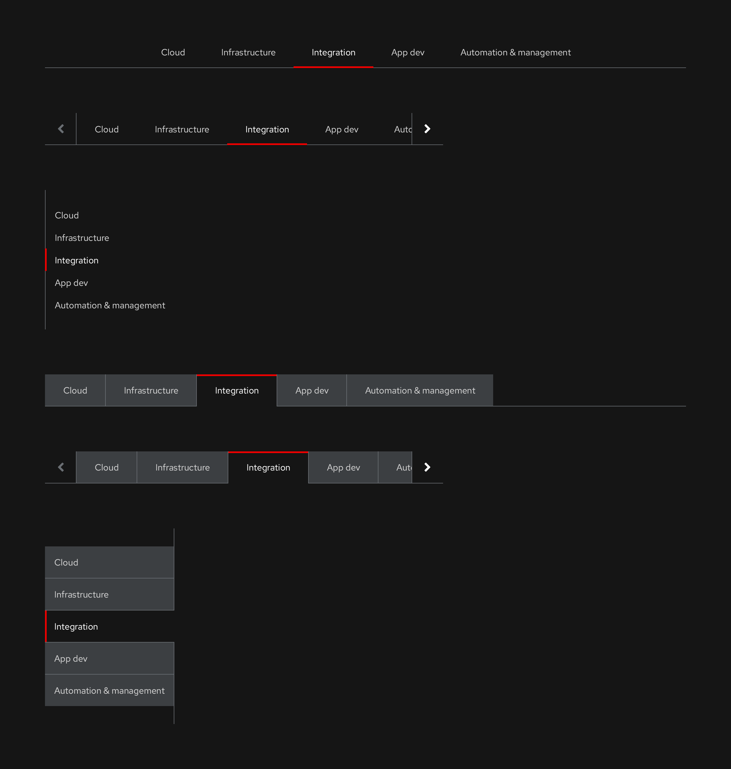Select the Infrastructure tab in the top tab bar
This screenshot has width=731, height=769.
(248, 52)
